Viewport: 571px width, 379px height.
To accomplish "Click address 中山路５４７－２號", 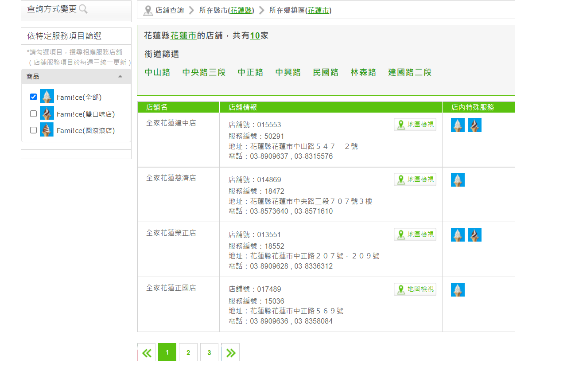I will point(326,146).
